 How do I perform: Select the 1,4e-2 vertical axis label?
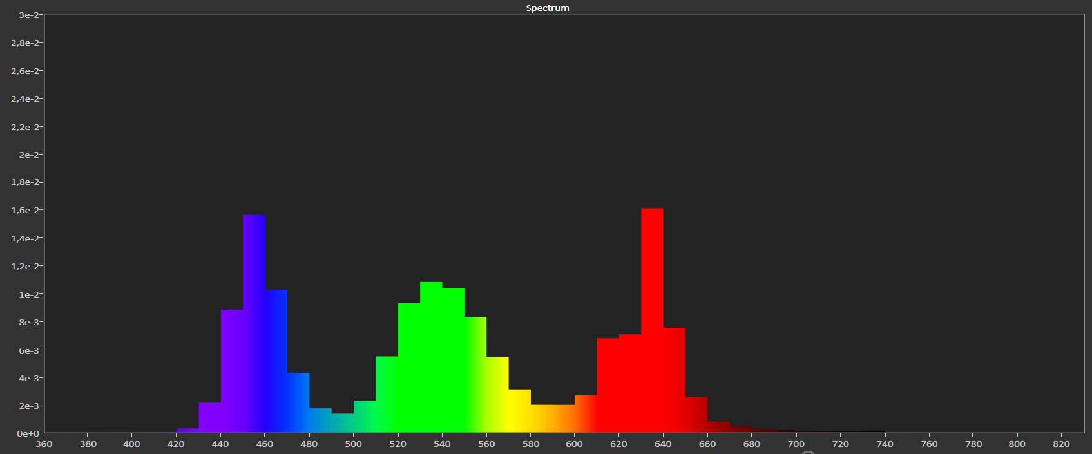[x=24, y=238]
